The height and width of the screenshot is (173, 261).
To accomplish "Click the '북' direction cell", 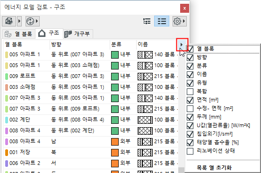I will tap(53, 152).
